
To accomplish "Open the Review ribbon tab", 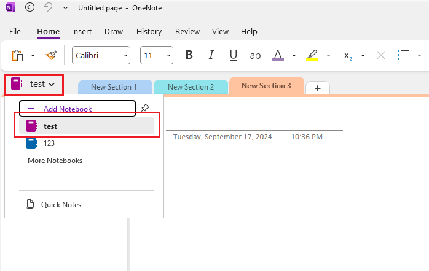I will point(187,32).
